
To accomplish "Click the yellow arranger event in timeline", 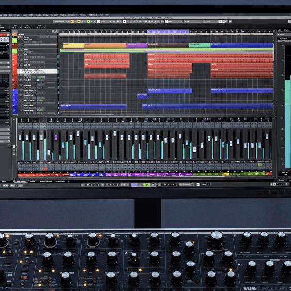I will (x=73, y=45).
